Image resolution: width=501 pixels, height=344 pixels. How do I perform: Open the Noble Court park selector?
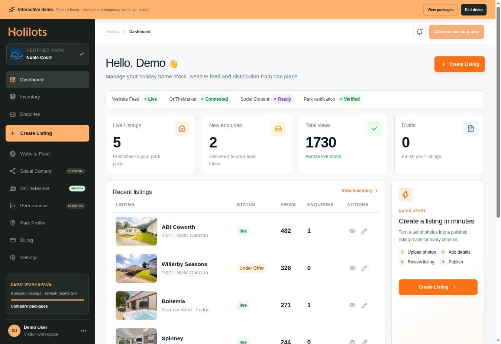pos(47,54)
